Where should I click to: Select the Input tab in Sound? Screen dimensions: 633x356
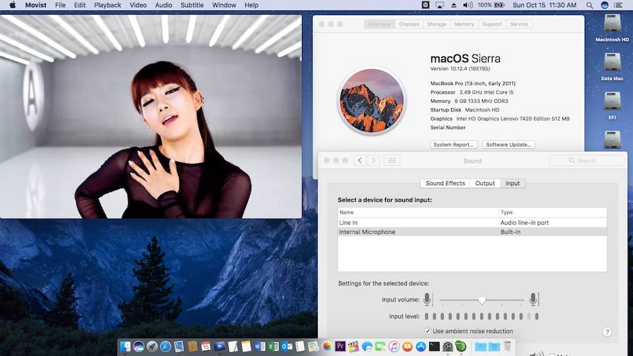pyautogui.click(x=513, y=183)
